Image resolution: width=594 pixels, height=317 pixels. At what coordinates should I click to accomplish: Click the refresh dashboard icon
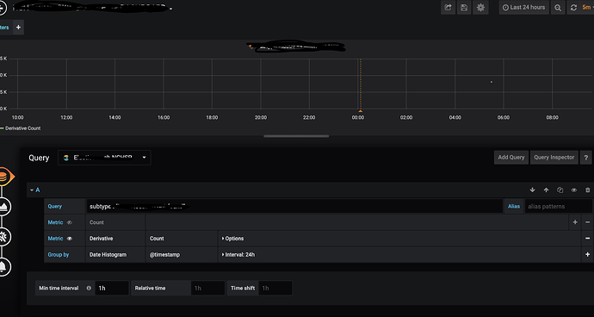point(573,8)
